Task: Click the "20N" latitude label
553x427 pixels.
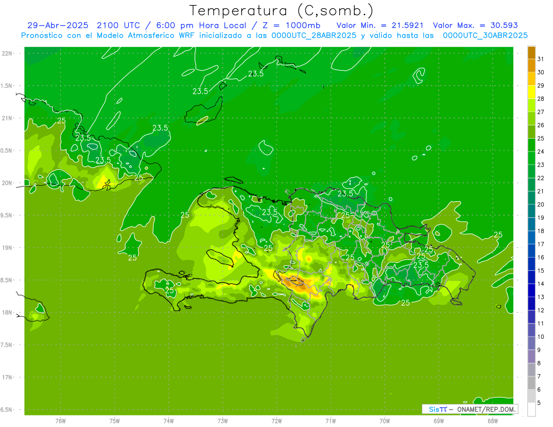Action: pos(7,183)
